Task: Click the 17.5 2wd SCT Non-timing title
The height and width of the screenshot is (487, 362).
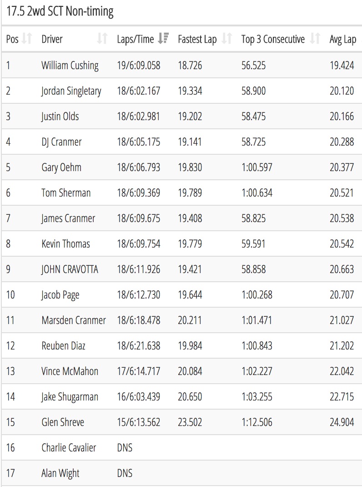Action: click(60, 11)
